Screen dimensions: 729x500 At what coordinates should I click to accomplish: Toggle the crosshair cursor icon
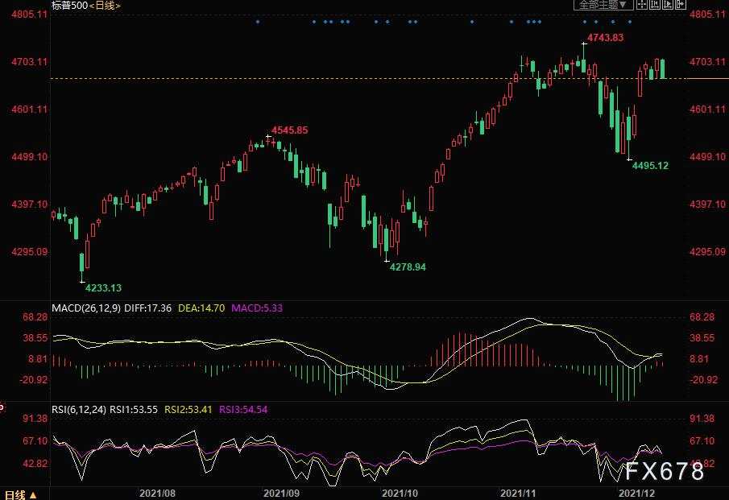click(641, 5)
